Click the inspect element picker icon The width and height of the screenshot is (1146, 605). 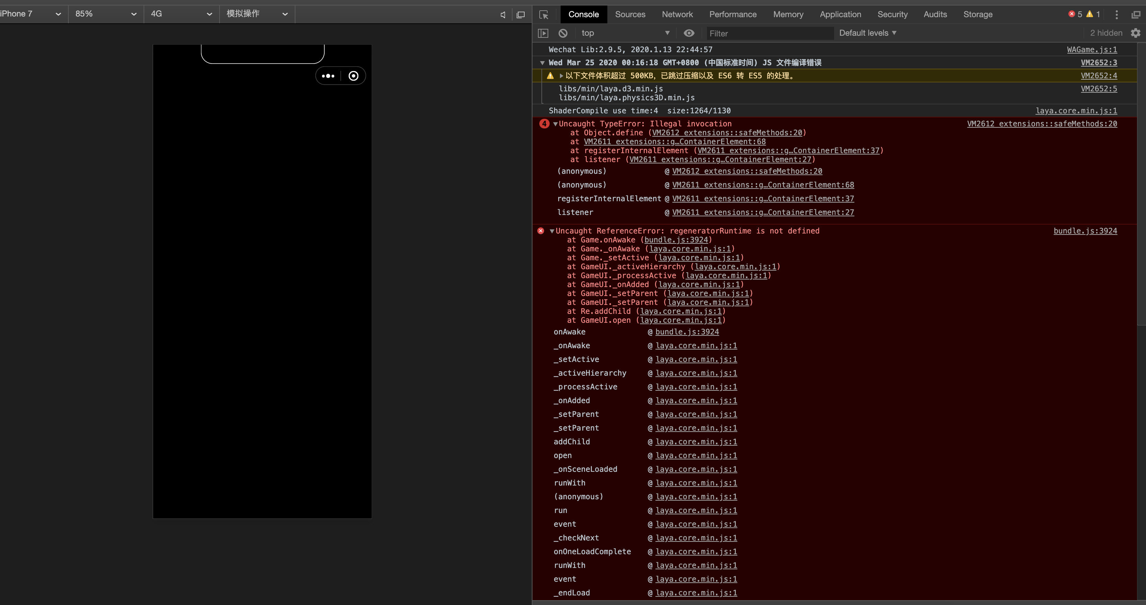point(544,15)
